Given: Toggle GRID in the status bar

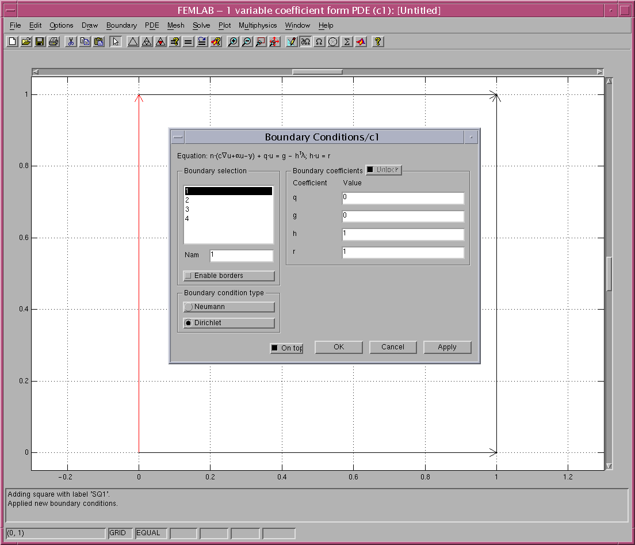Looking at the screenshot, I should [x=120, y=533].
